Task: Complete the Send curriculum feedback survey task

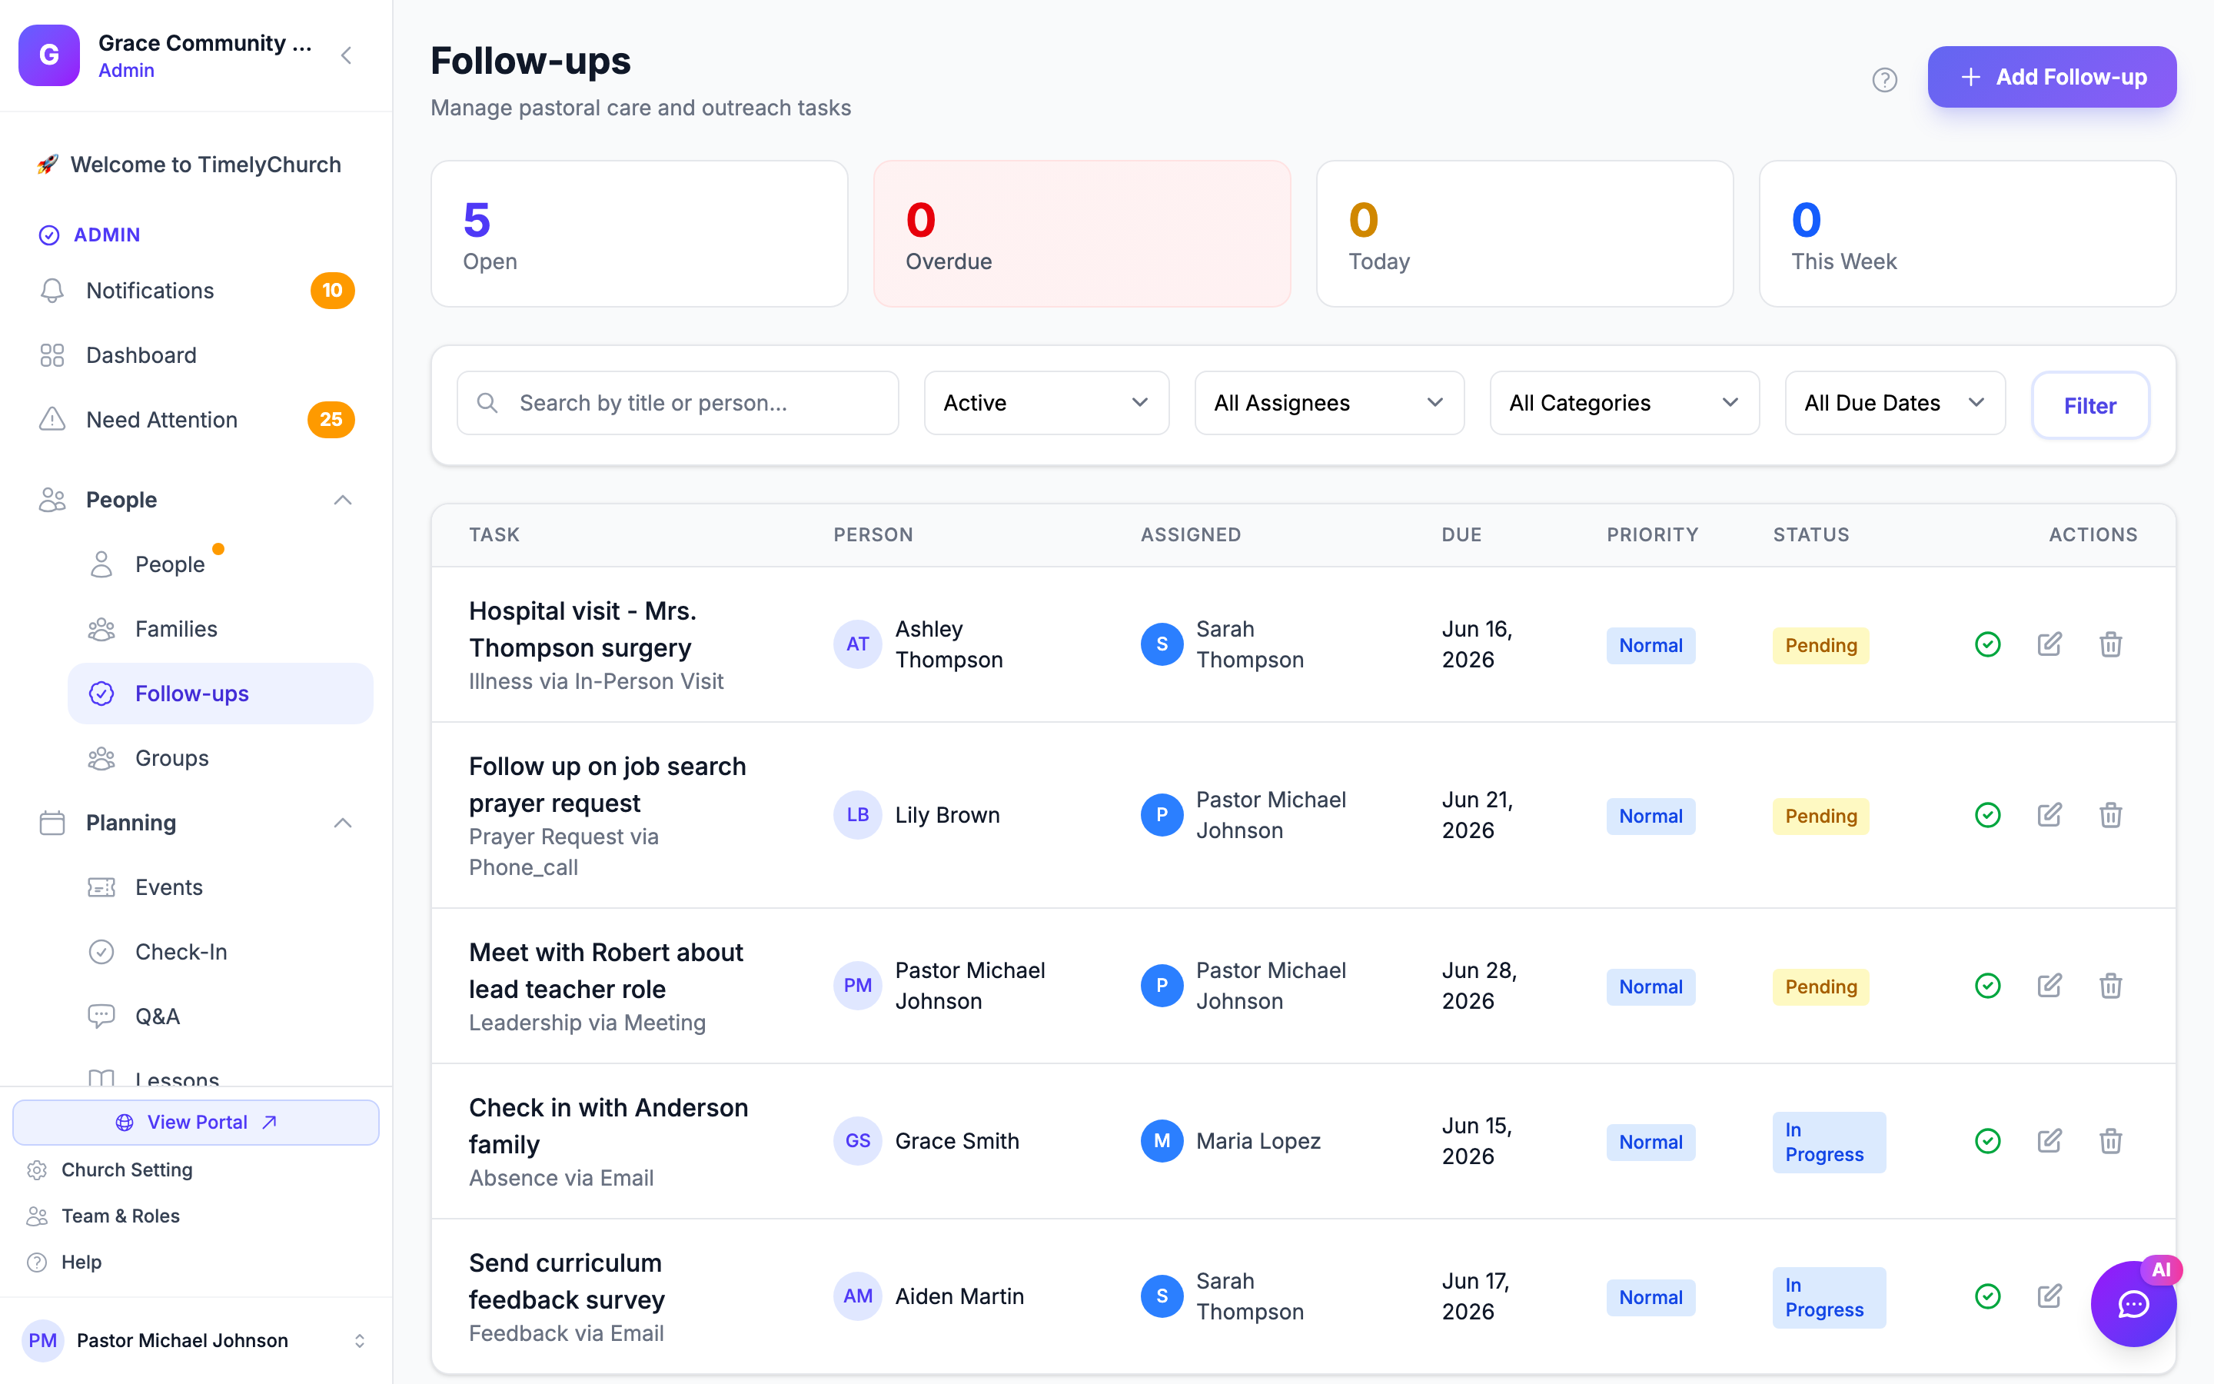Action: click(x=1987, y=1296)
